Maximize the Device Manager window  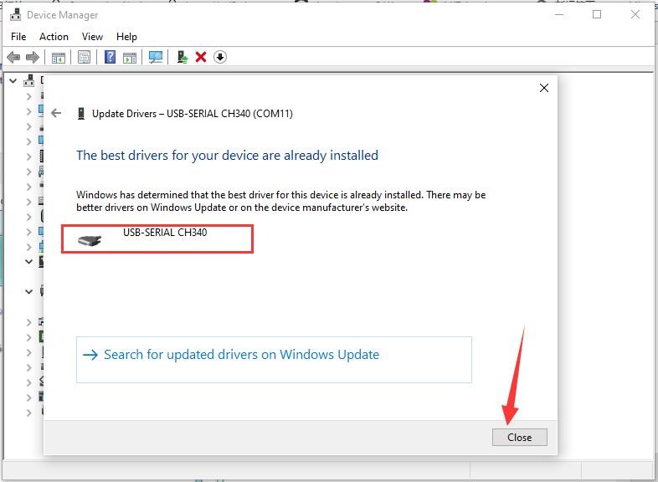click(597, 15)
